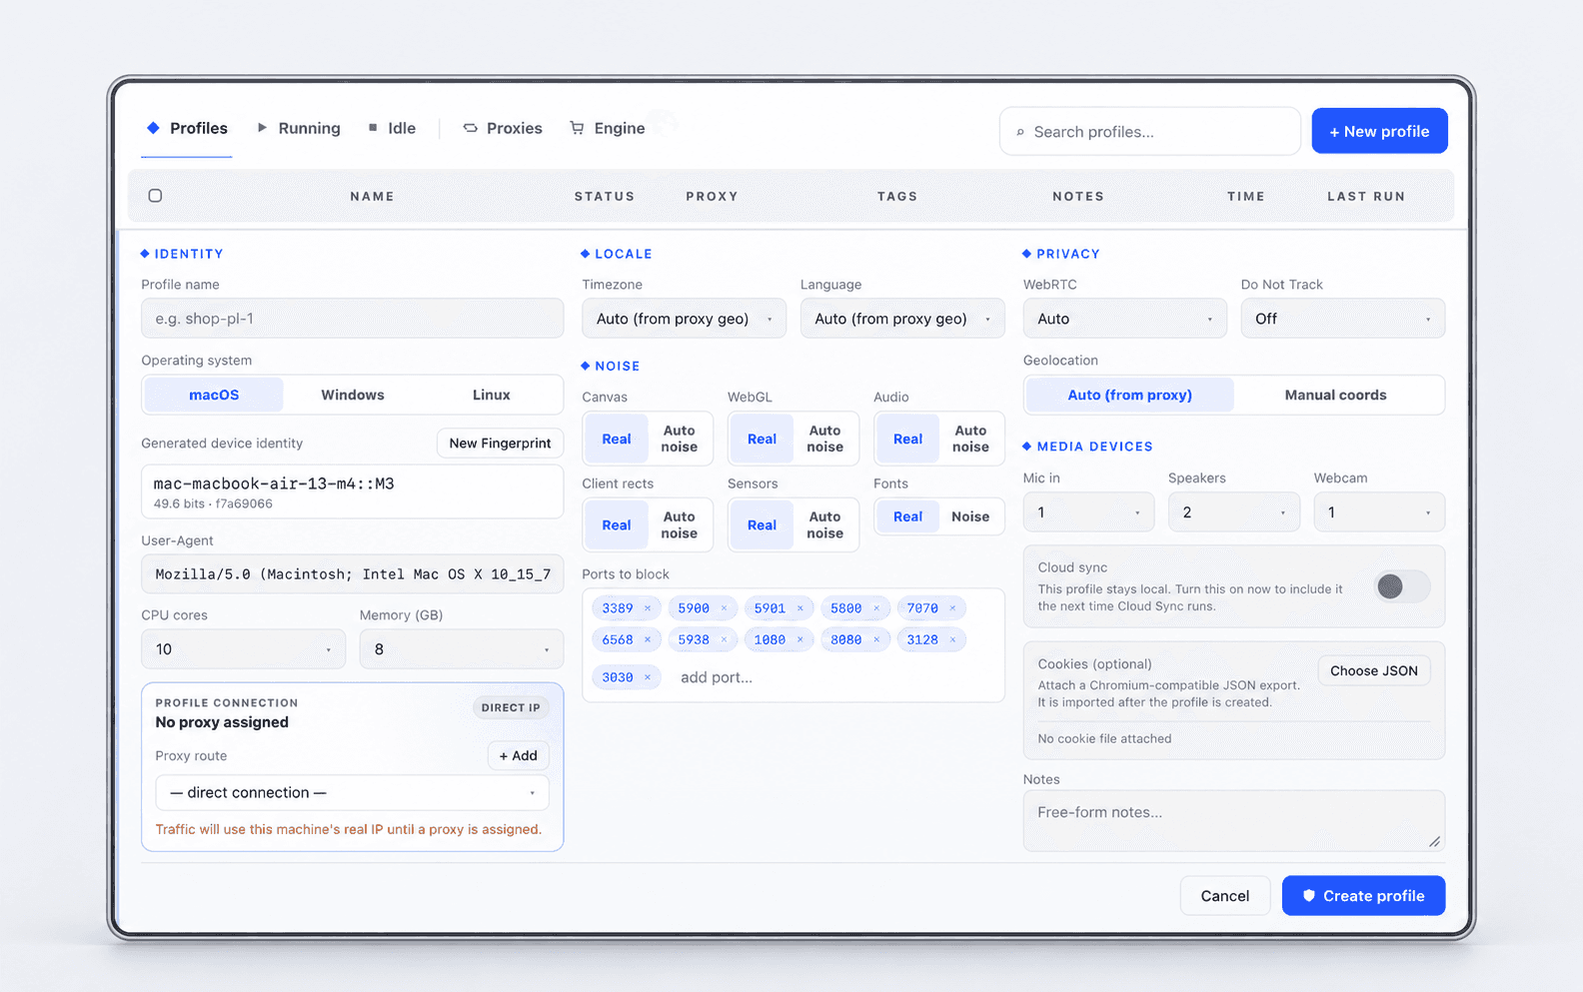1583x992 pixels.
Task: Remove port 6568 chip
Action: click(x=648, y=640)
